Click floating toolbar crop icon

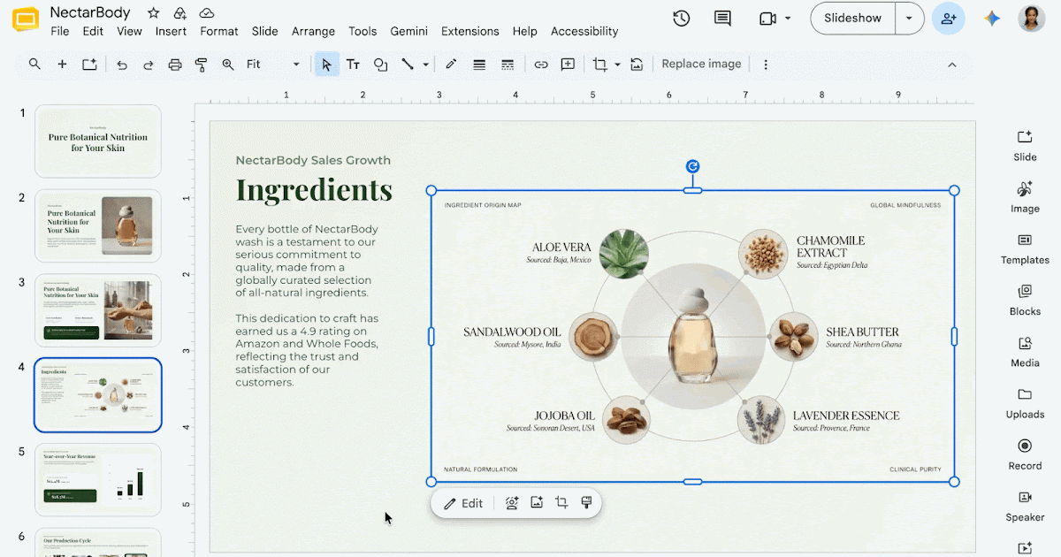561,503
